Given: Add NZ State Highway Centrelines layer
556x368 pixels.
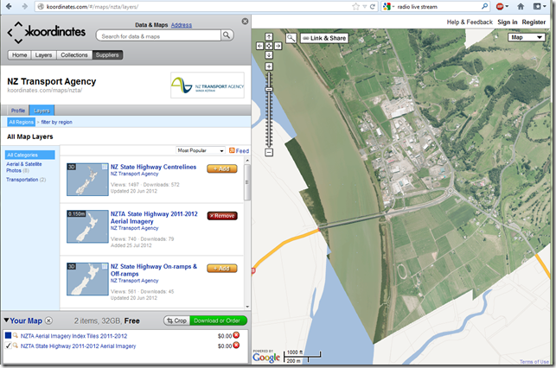Looking at the screenshot, I should (x=222, y=169).
